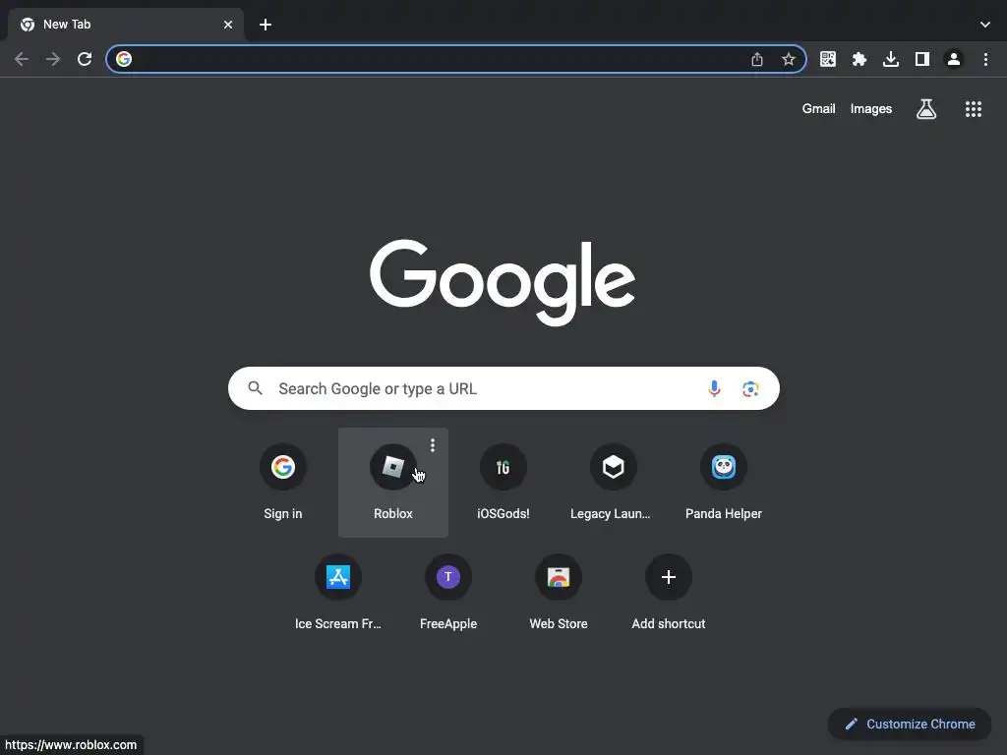1007x755 pixels.
Task: Focus the Search Google or type a URL box
Action: [x=503, y=388]
